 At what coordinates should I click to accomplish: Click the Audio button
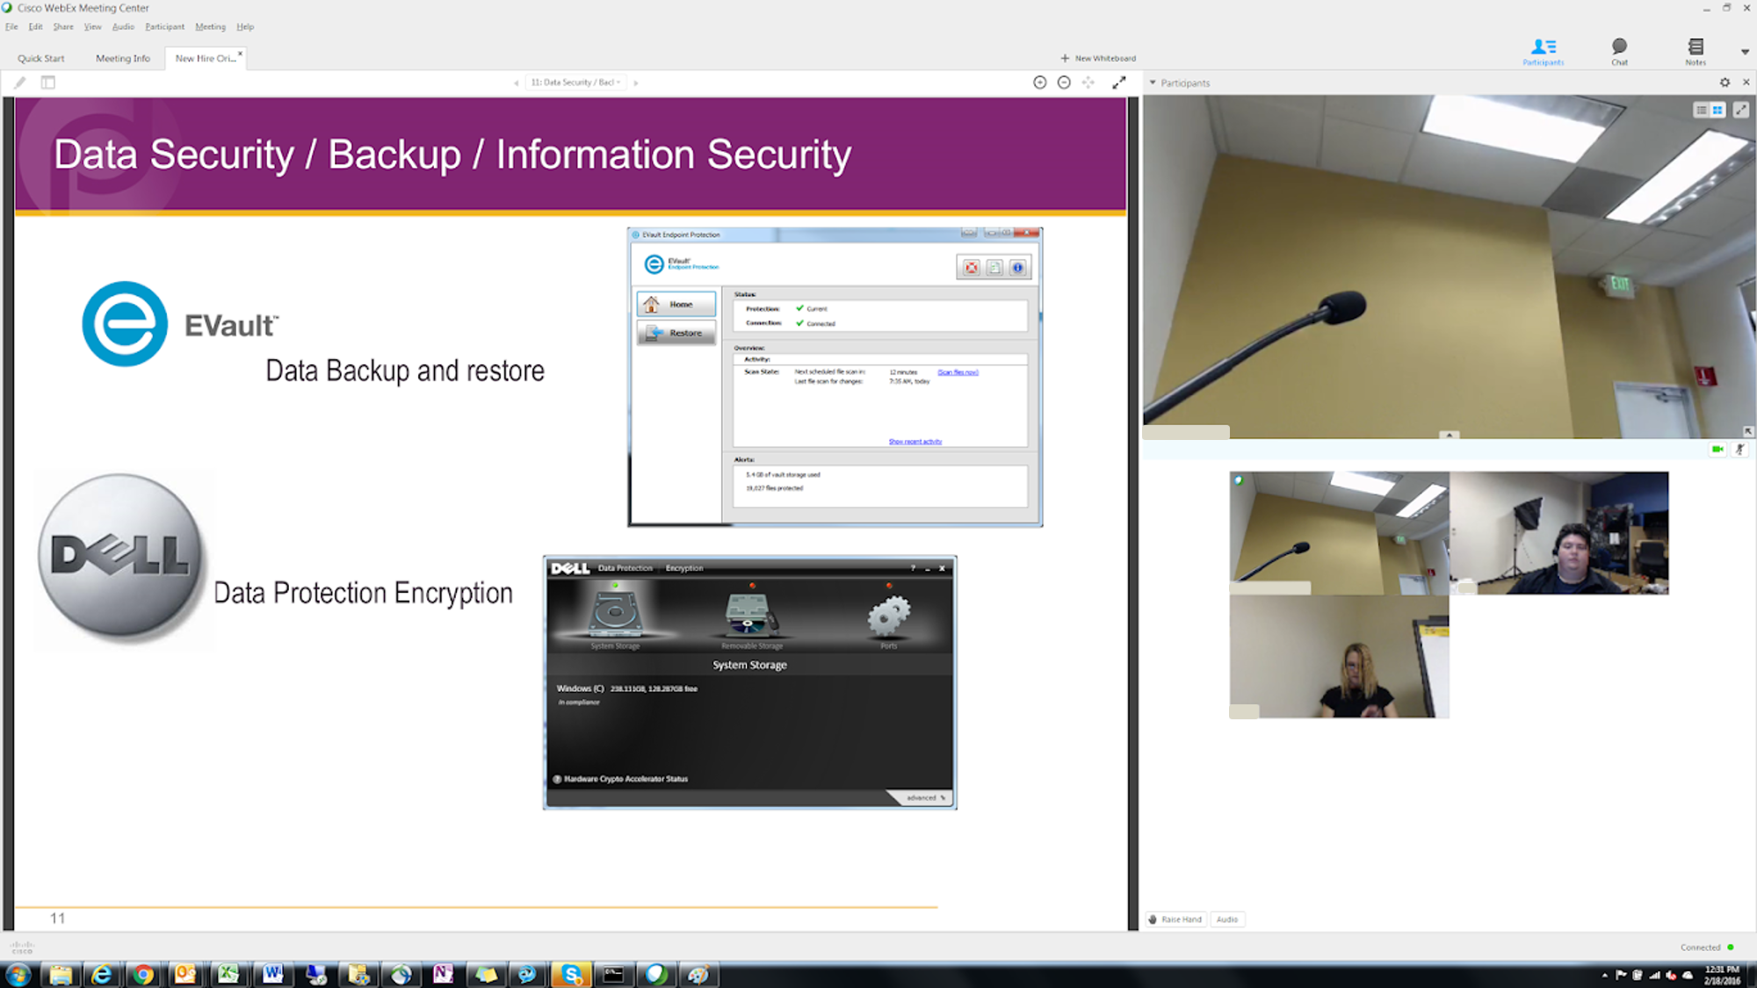point(1227,919)
